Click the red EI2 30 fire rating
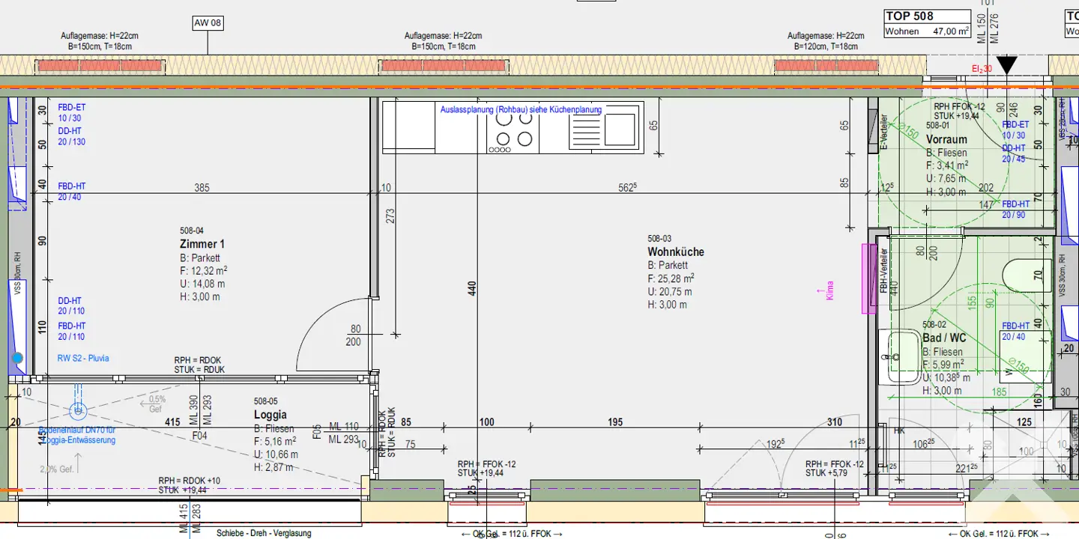 click(x=982, y=69)
